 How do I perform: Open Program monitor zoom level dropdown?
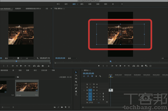tap(73, 58)
